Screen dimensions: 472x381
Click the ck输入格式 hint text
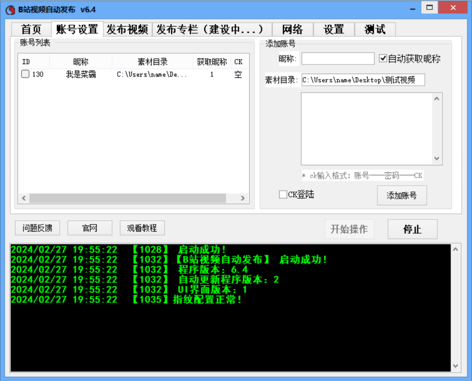tap(363, 176)
